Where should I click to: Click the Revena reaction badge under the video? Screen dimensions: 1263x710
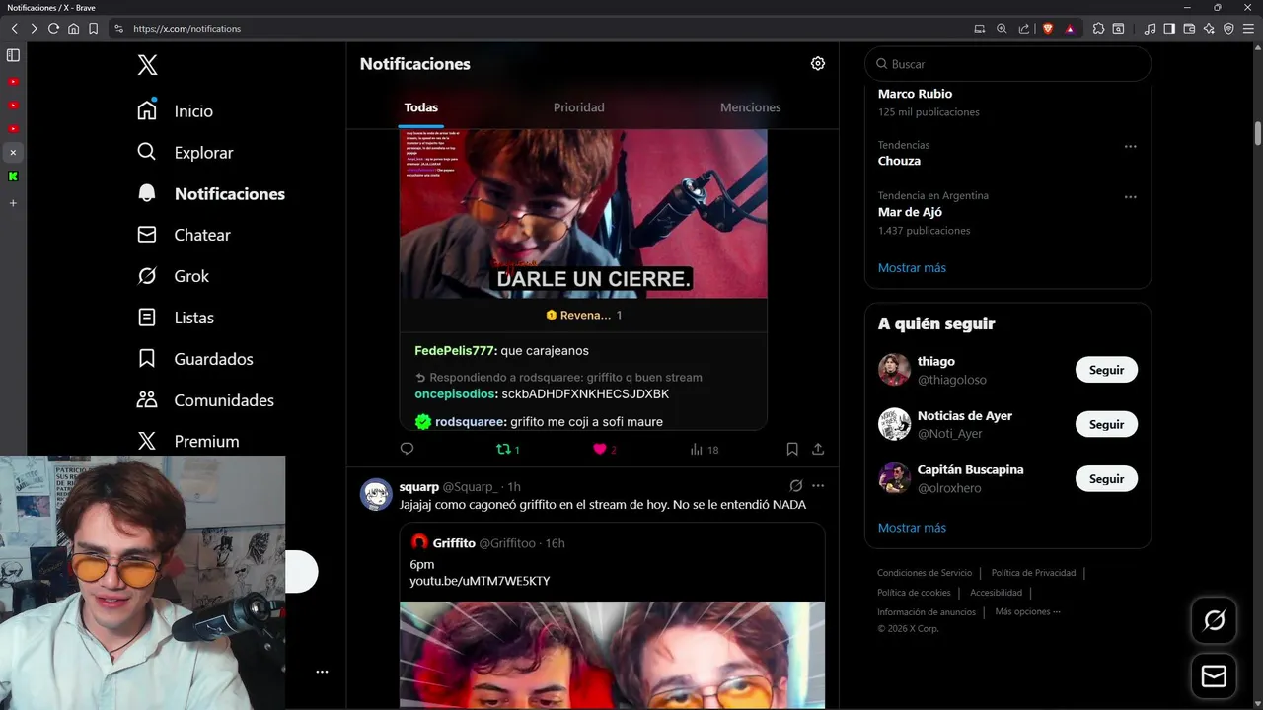point(583,316)
